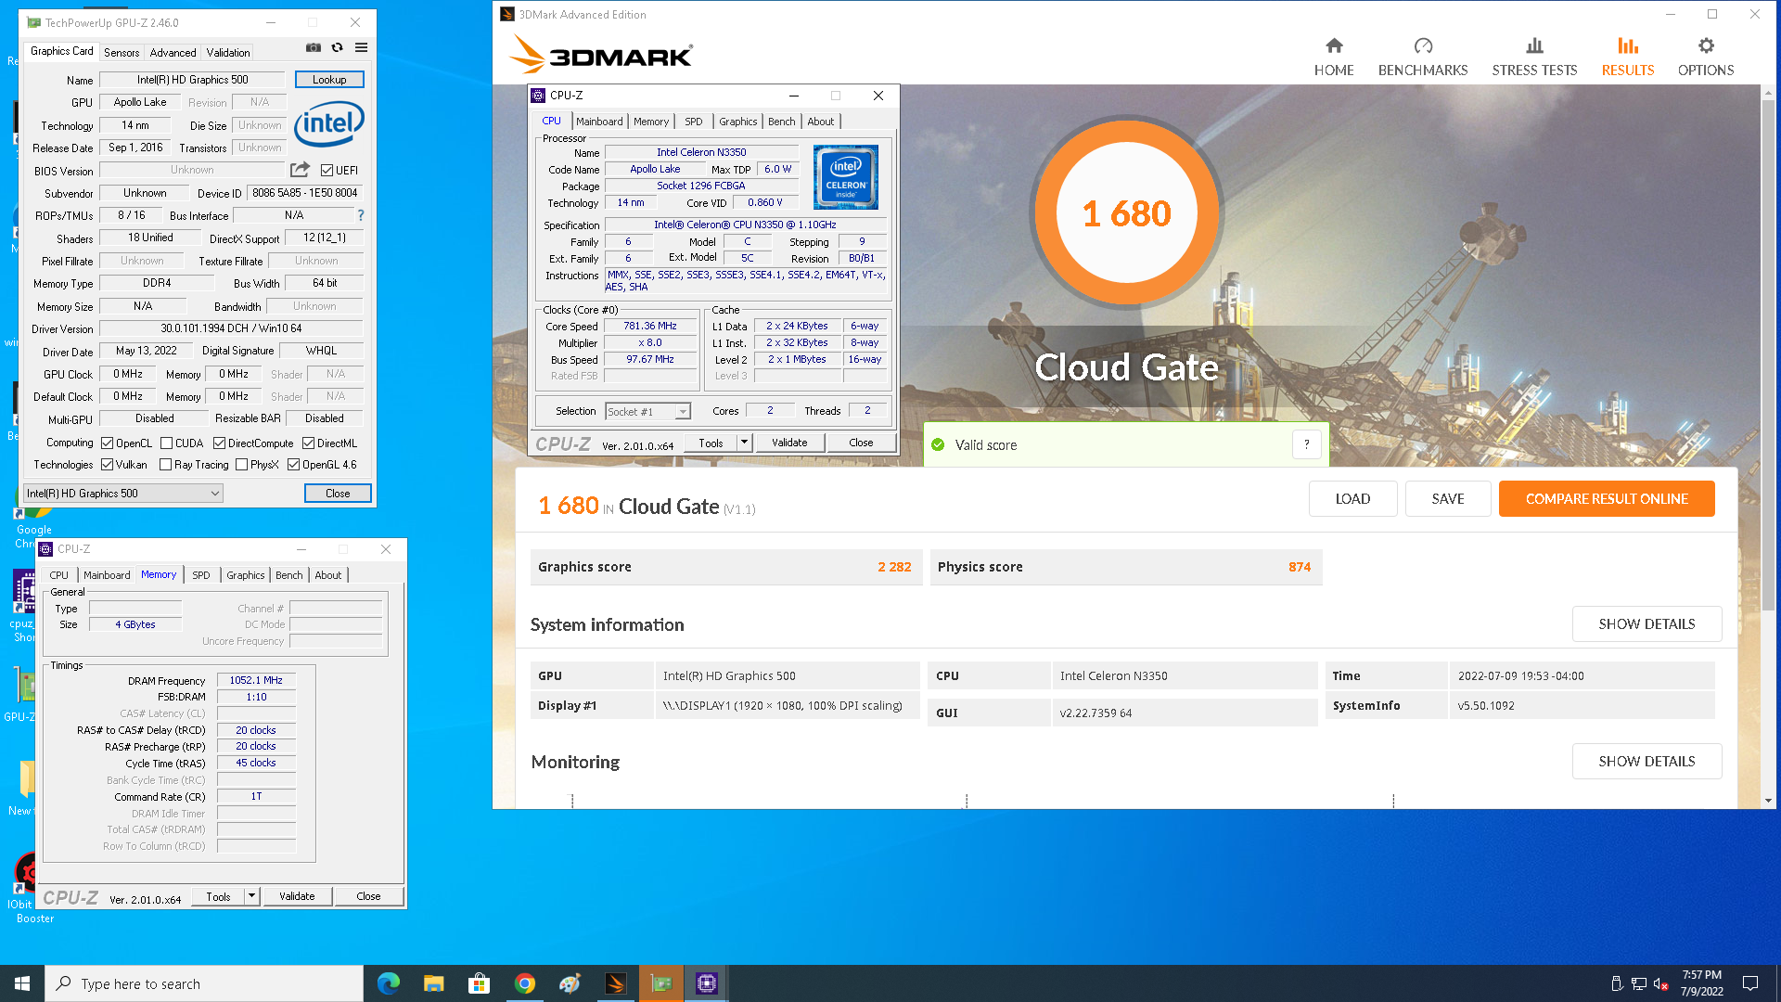Click the BIOS version share/export icon
The height and width of the screenshot is (1002, 1781).
tap(300, 170)
